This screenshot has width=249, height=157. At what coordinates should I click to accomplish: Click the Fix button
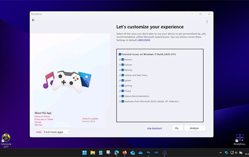(x=177, y=128)
